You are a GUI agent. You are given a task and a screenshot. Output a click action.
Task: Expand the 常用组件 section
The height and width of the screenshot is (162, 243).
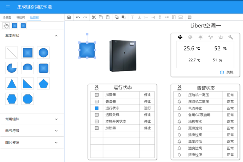pos(56,119)
